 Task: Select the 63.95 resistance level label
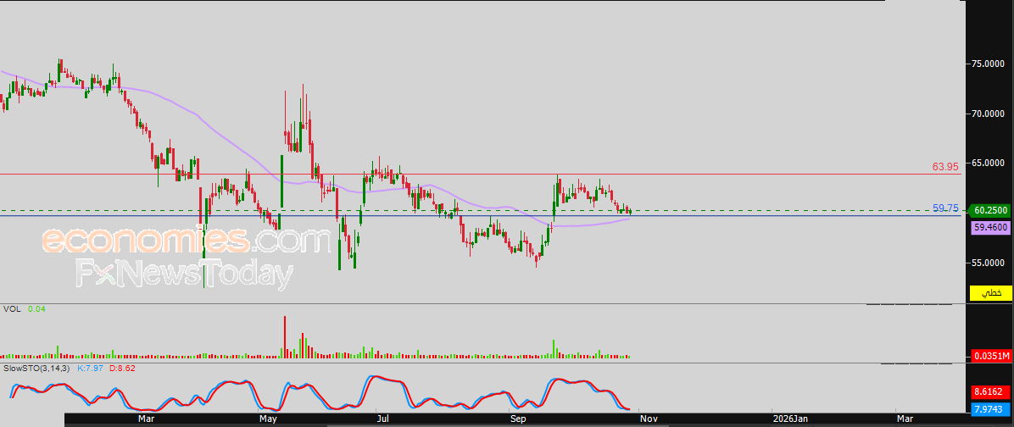[x=944, y=167]
